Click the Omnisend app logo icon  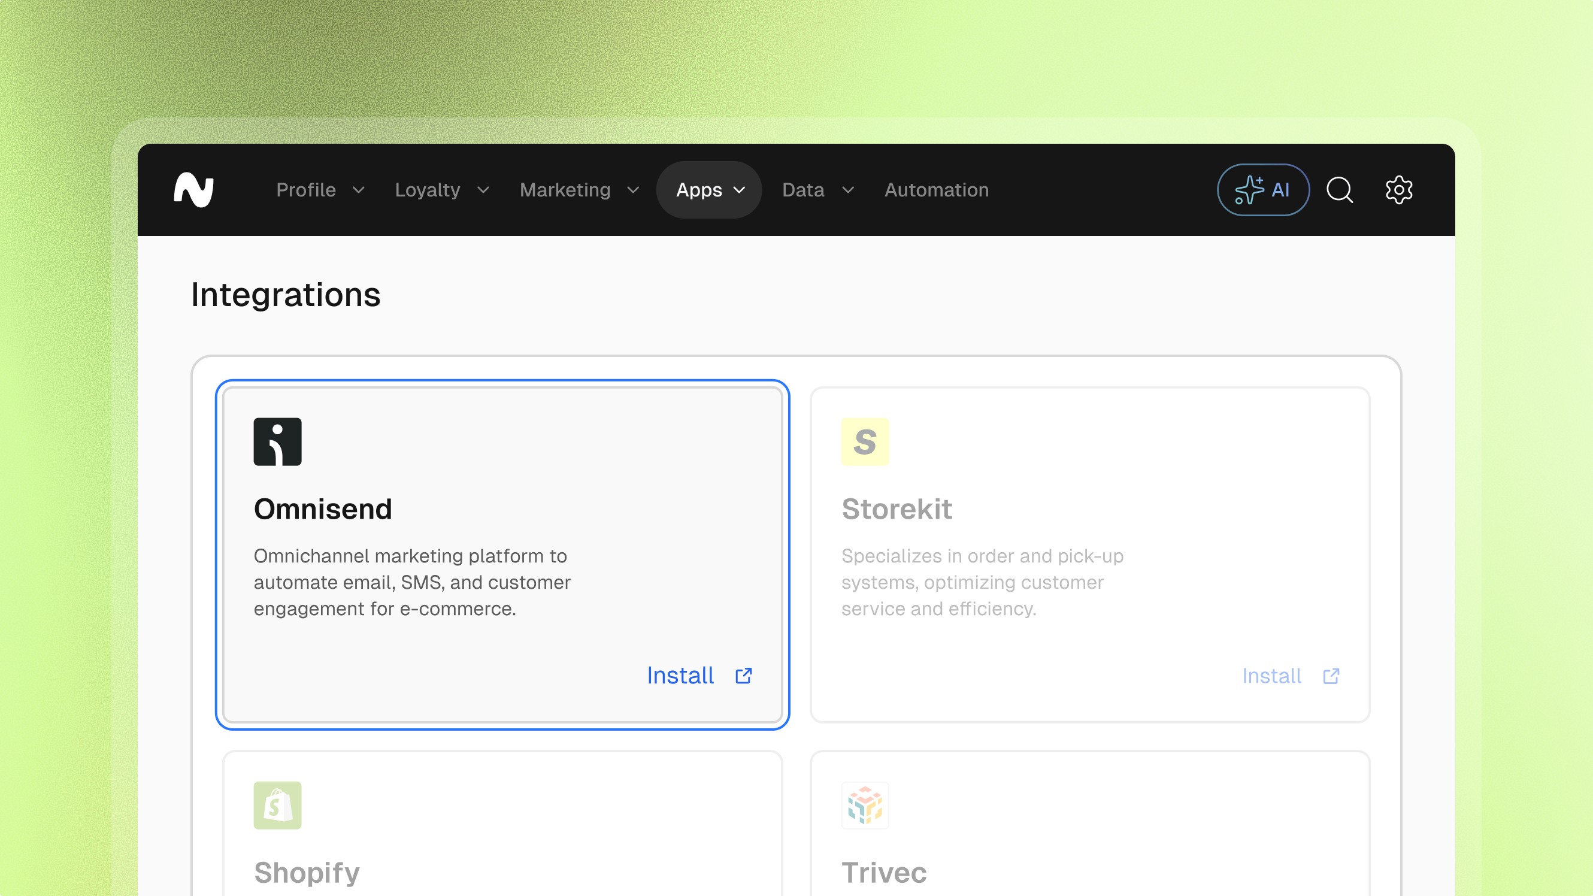(x=277, y=441)
